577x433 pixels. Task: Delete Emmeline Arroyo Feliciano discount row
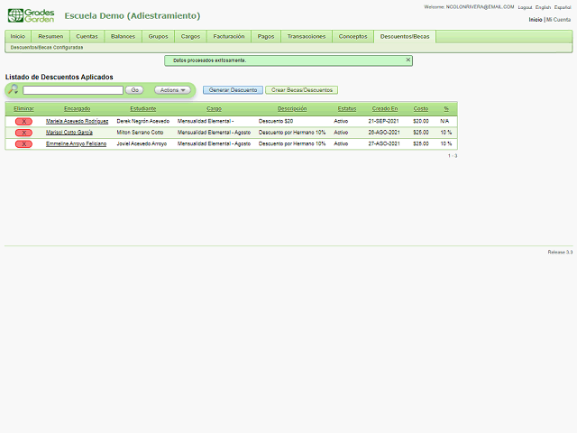[x=23, y=143]
